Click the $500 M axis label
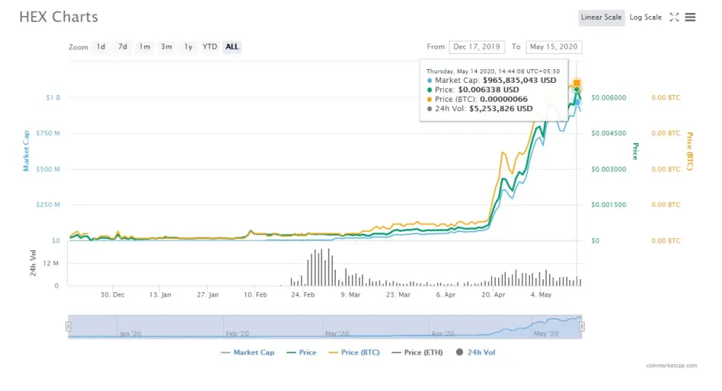The image size is (722, 391). [48, 170]
